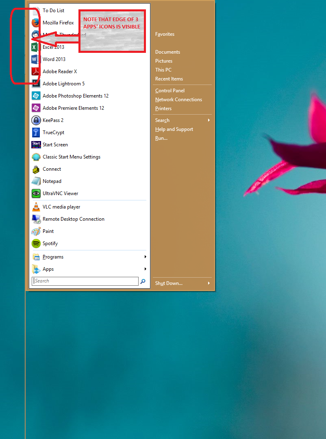This screenshot has height=439, width=326.
Task: Click the Documents link
Action: pyautogui.click(x=167, y=52)
